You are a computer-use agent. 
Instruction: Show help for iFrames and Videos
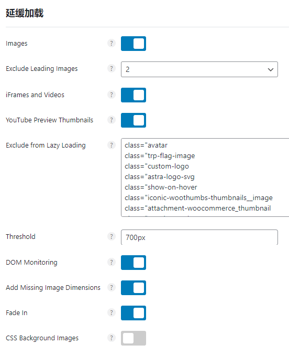(112, 95)
